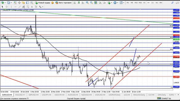This screenshot has width=180, height=101.
Task: Select the Fibonacci retracement tool
Action: click(x=28, y=7)
